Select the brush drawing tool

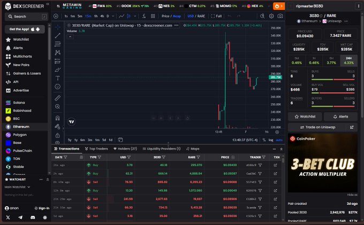click(x=58, y=69)
